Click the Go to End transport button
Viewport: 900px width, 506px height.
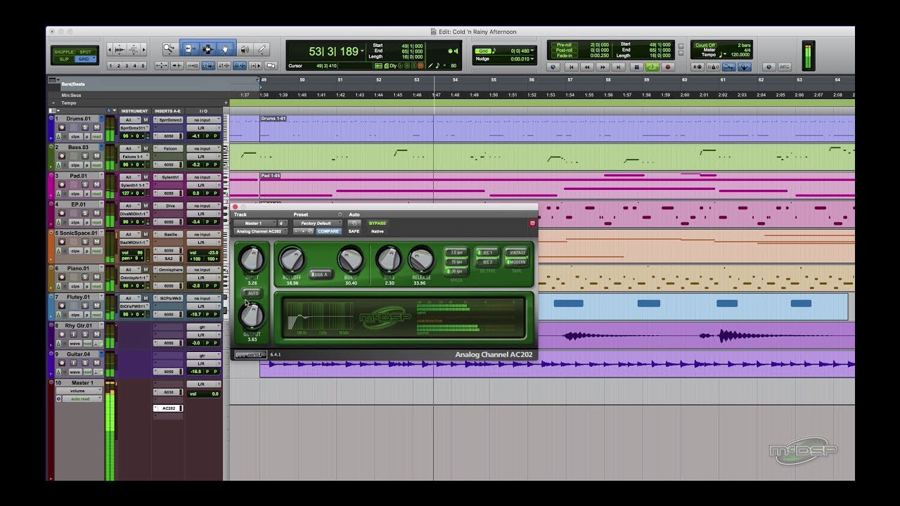[x=619, y=67]
